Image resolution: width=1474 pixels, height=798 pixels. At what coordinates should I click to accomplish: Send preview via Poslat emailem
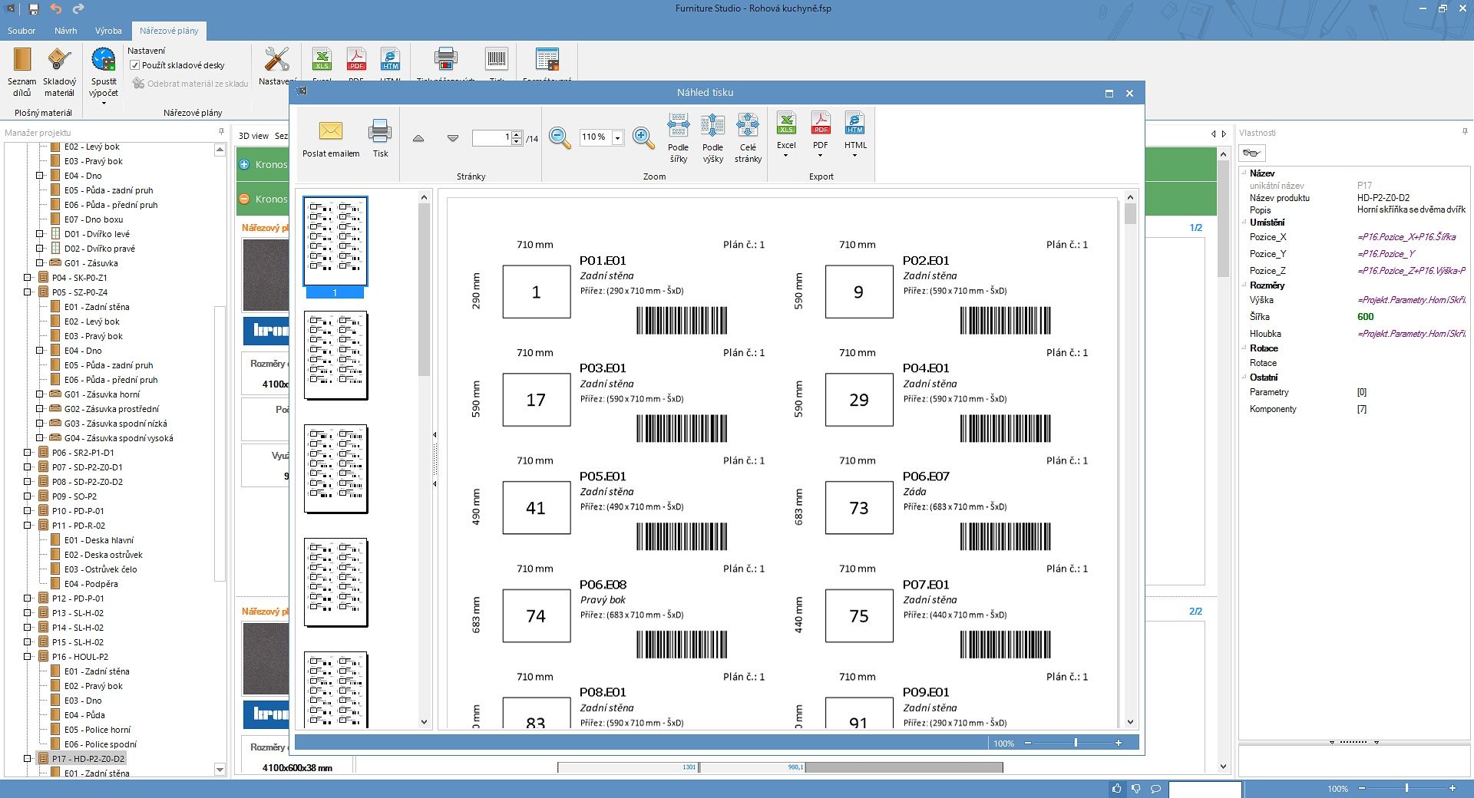331,139
